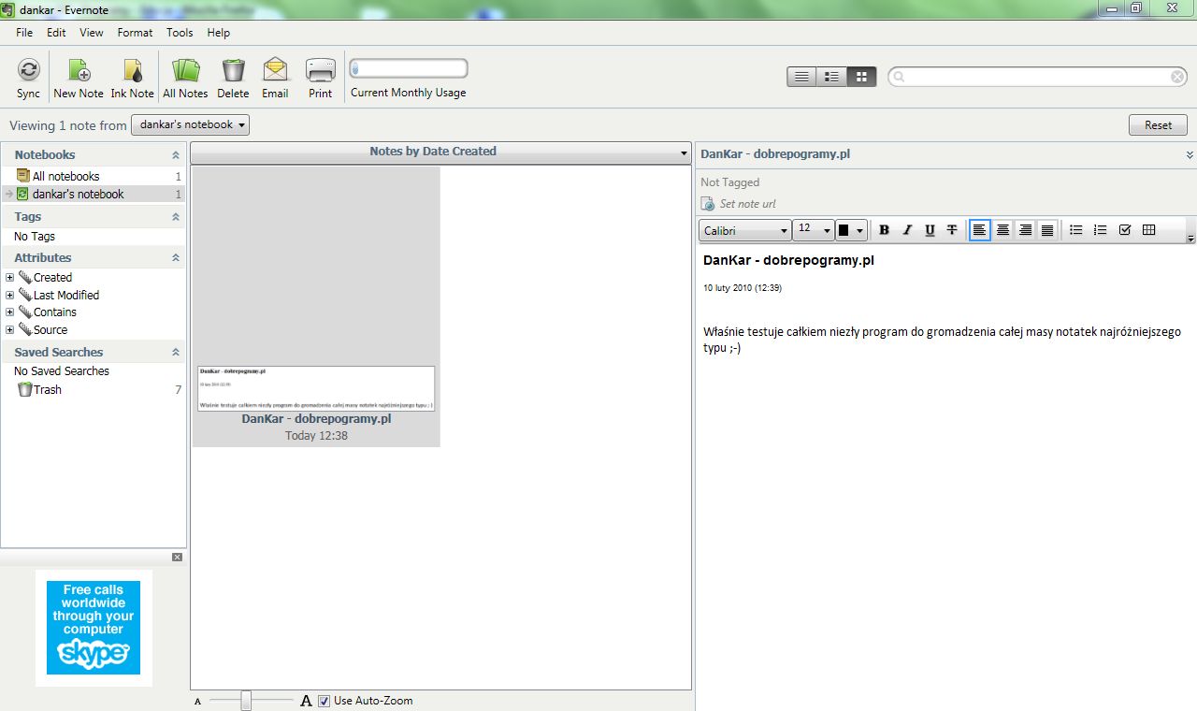Insert a bulleted list
Screen dimensions: 1197x711
click(1076, 230)
